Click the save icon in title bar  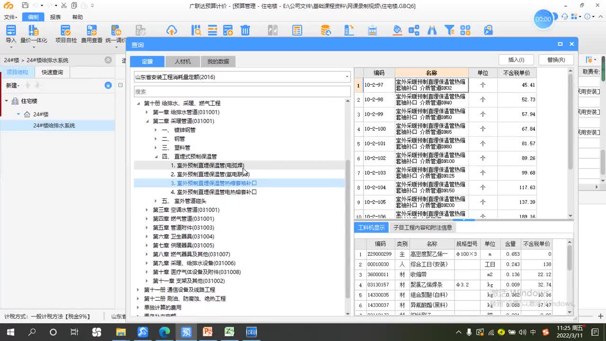coord(25,5)
